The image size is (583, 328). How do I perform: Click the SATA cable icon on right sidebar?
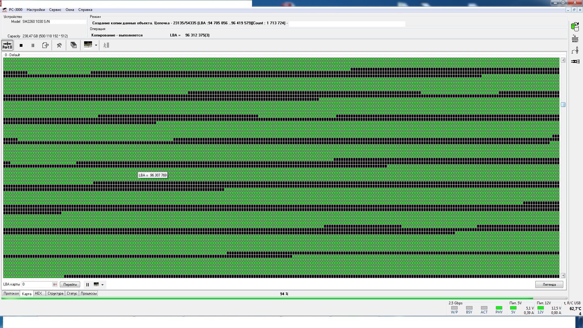[x=575, y=61]
